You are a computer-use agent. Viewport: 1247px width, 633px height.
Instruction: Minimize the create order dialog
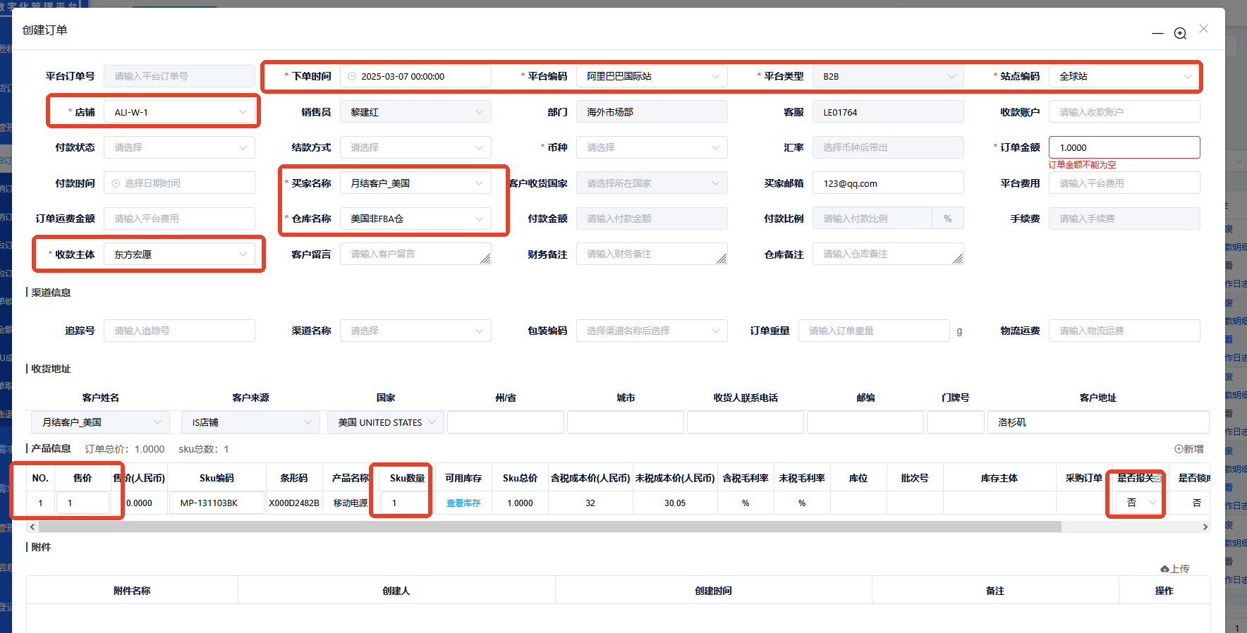[1157, 33]
